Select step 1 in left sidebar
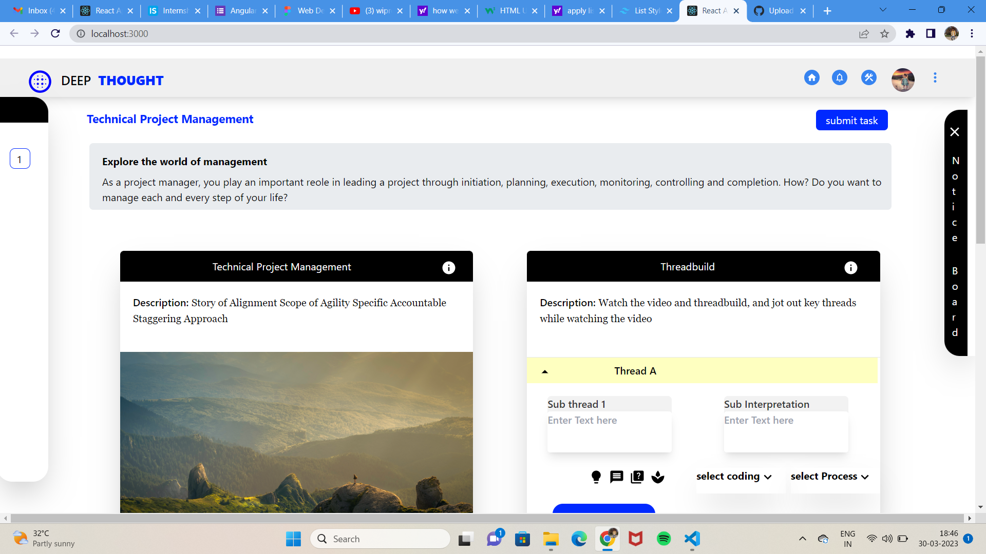Screen dimensions: 986x554 (20, 159)
